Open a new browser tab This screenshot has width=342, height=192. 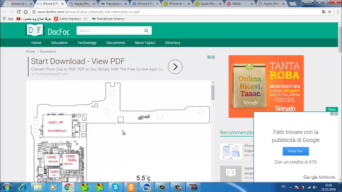tap(293, 4)
